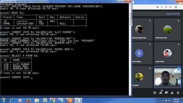Click the 'ERROR 1062' duplicate entry line
Viewport: 183px width, 103px height.
[x=47, y=41]
